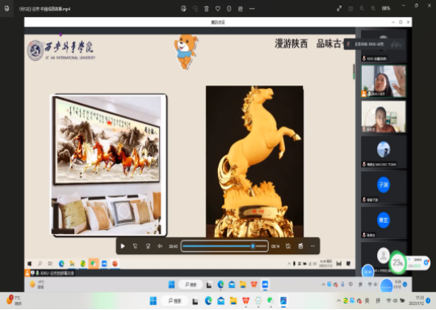This screenshot has width=436, height=310.
Task: Open the Windows Start menu
Action: click(x=153, y=301)
